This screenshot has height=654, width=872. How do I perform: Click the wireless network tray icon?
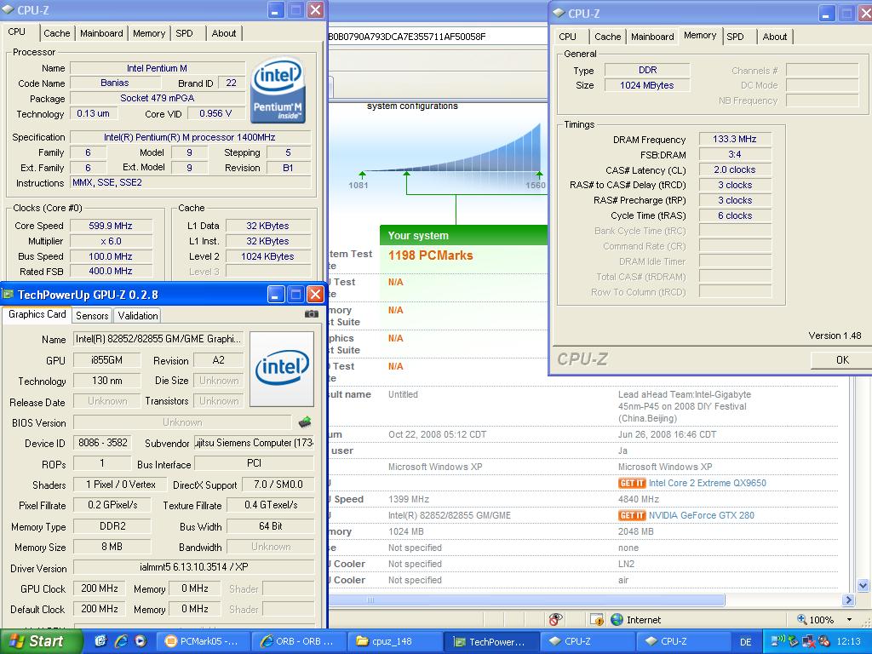[x=778, y=641]
